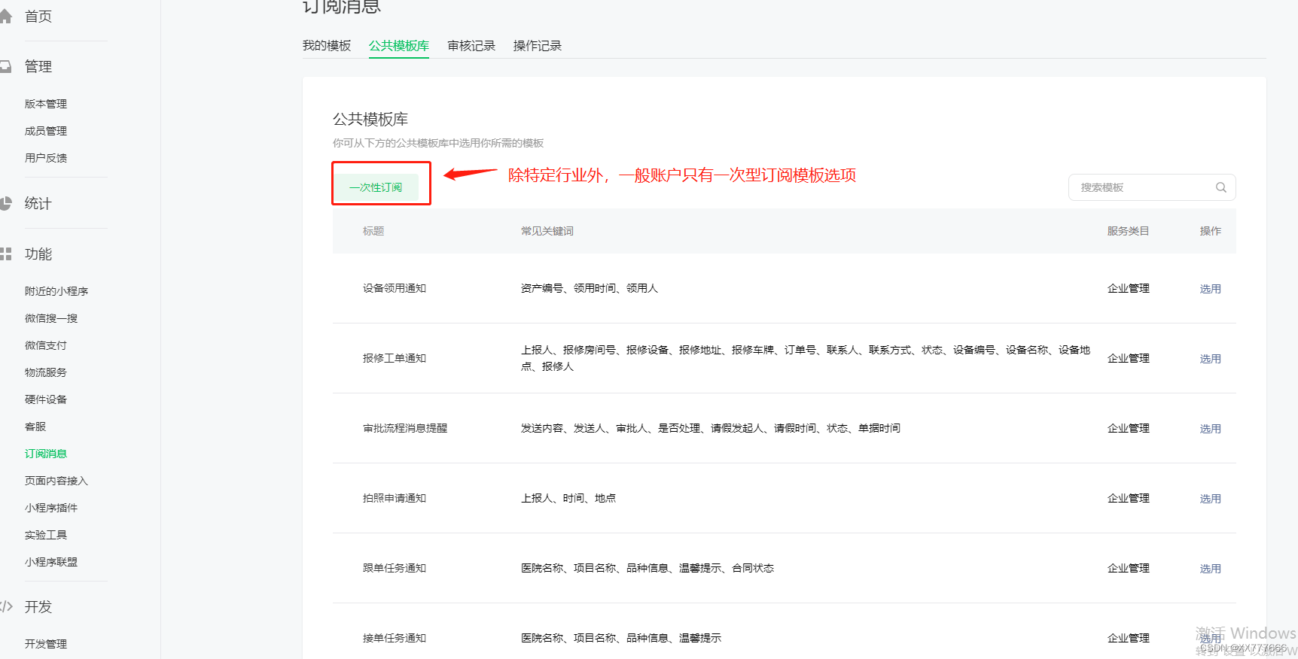Open 实验工具 in the sidebar
This screenshot has height=659, width=1298.
click(46, 535)
